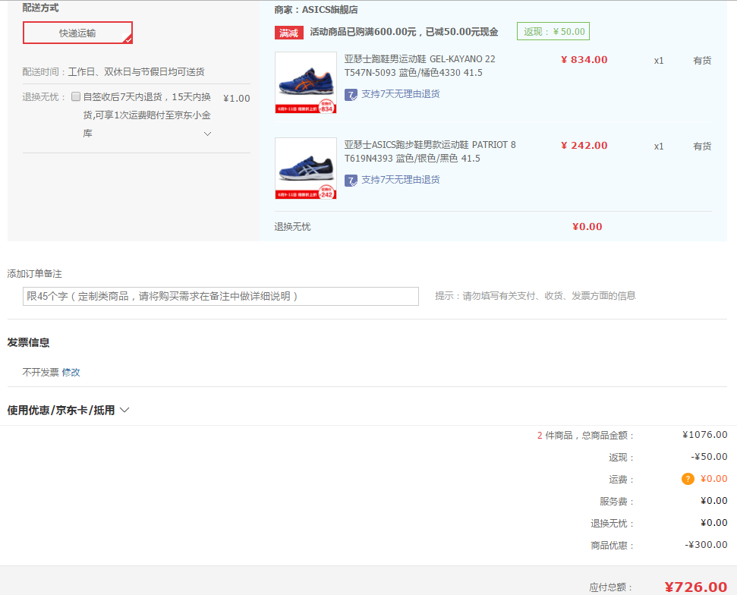Click the ¥1076.00 total goods amount
Viewport: 737px width, 595px height.
(704, 435)
